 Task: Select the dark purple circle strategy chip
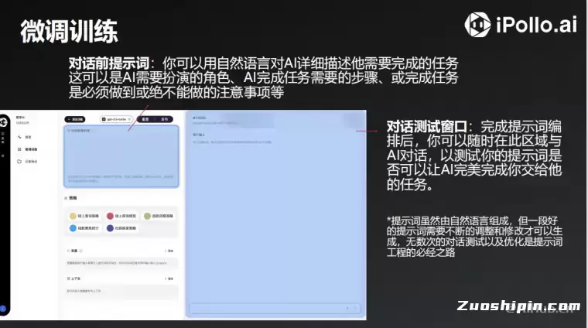point(110,229)
